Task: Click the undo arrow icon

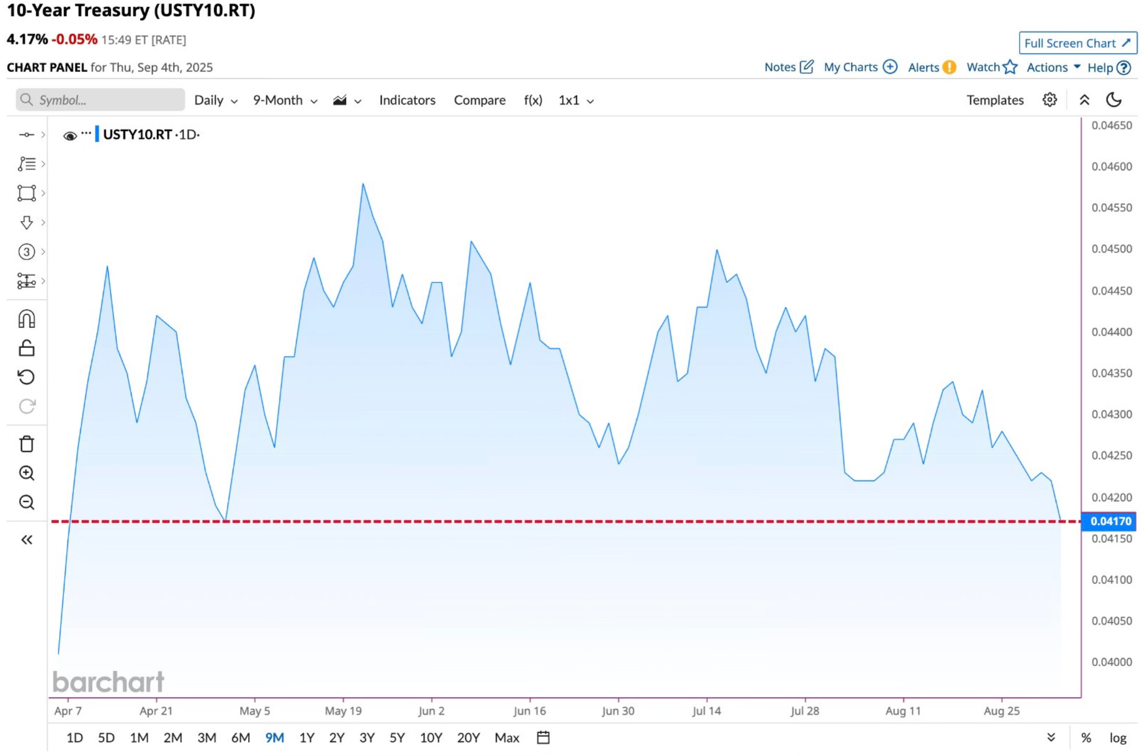Action: point(26,377)
